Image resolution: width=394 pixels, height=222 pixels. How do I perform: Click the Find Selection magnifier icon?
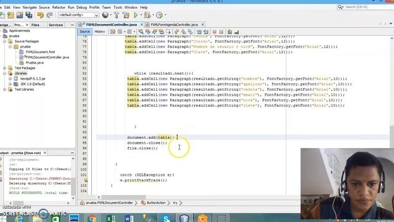[141, 31]
